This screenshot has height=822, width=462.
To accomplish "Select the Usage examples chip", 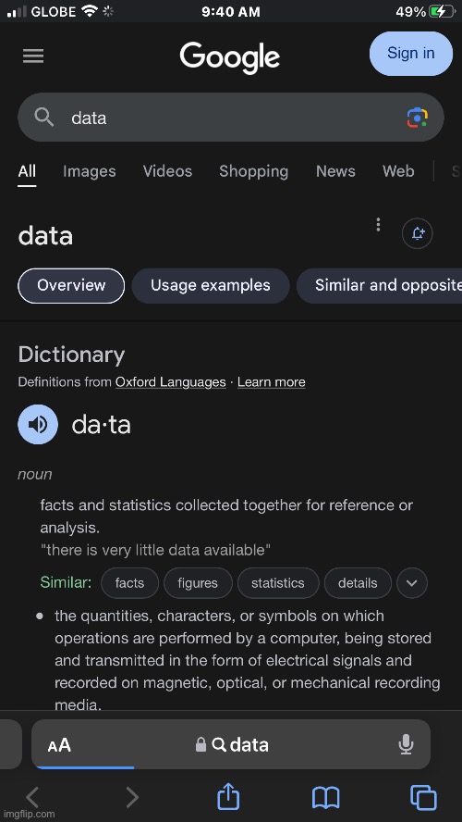I will tap(211, 285).
